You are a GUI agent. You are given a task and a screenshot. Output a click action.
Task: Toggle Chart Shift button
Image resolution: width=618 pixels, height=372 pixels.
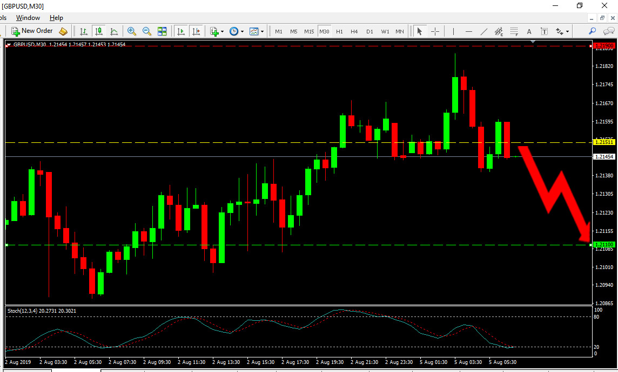(x=196, y=31)
